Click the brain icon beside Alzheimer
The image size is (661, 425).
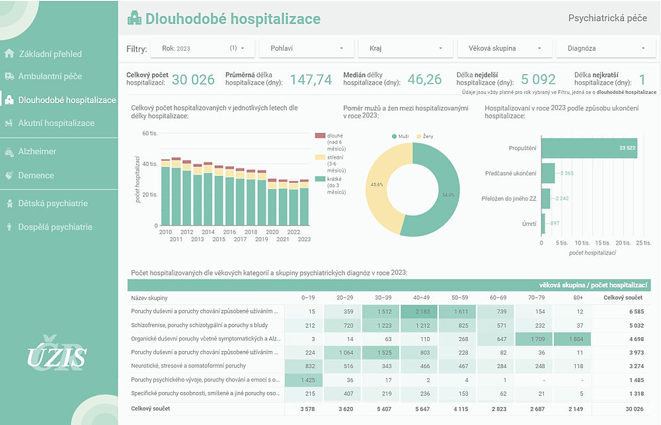click(x=9, y=151)
